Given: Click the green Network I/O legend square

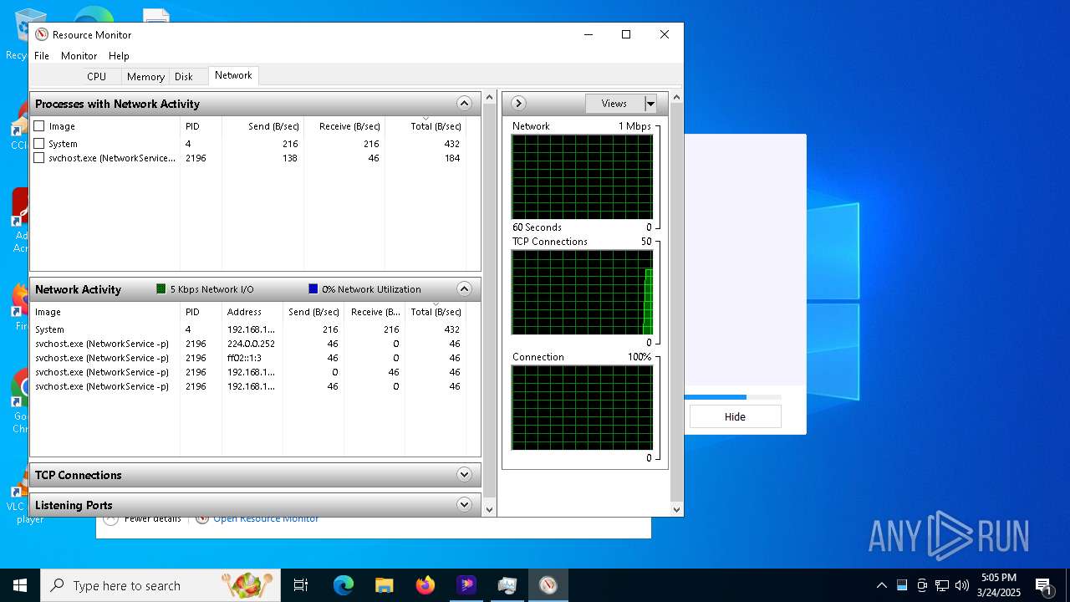Looking at the screenshot, I should point(161,288).
